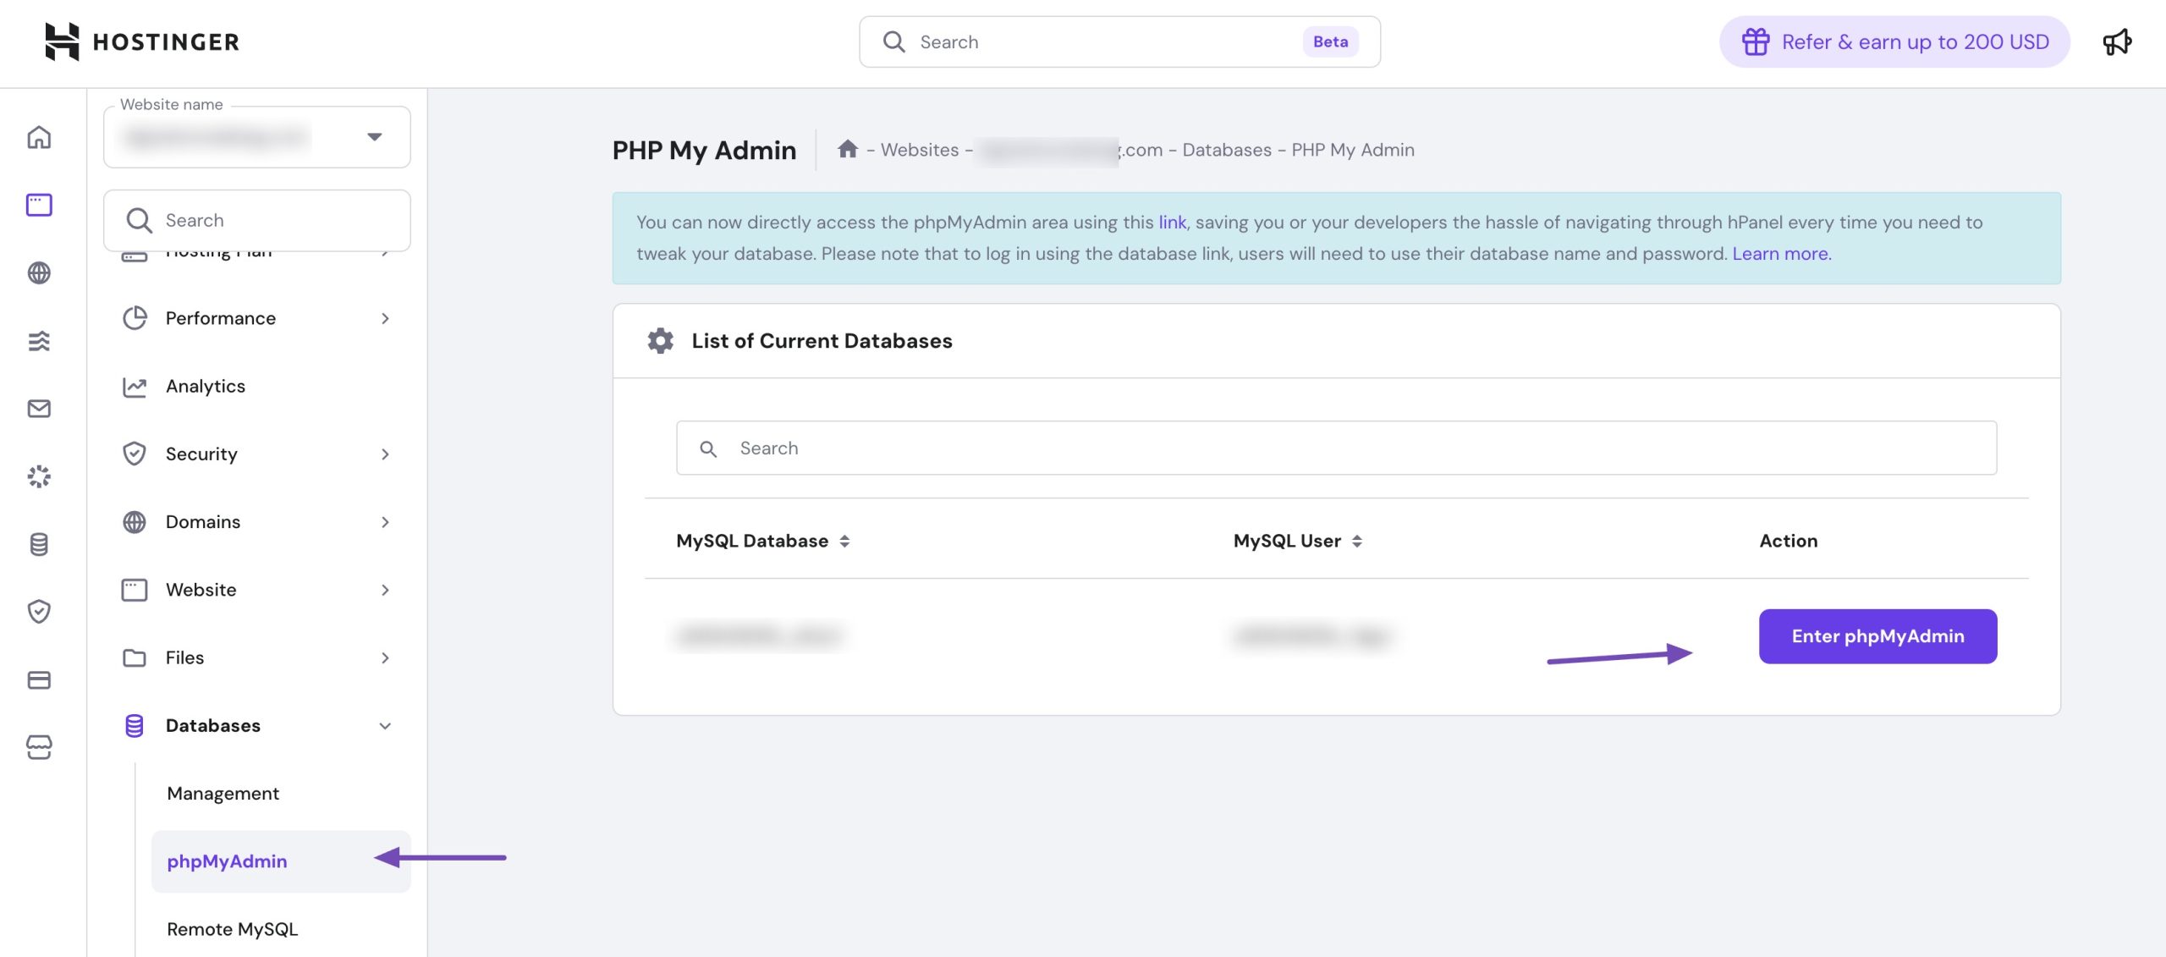2166x957 pixels.
Task: Click the Domains globe icon in menu
Action: (x=135, y=522)
